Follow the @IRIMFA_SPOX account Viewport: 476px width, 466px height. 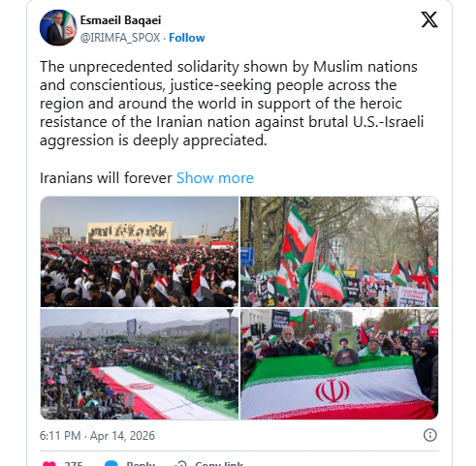pos(187,38)
